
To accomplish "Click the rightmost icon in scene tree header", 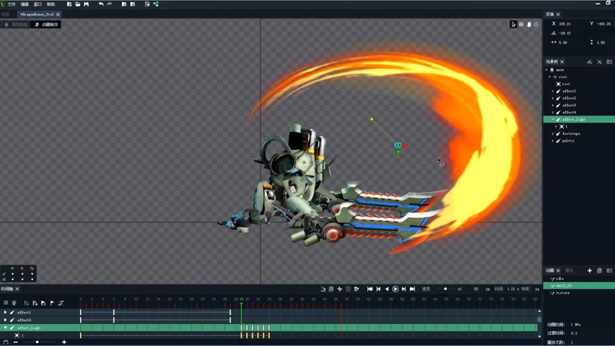I will tap(609, 62).
